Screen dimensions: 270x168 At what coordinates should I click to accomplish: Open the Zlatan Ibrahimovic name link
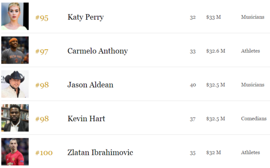click(100, 153)
